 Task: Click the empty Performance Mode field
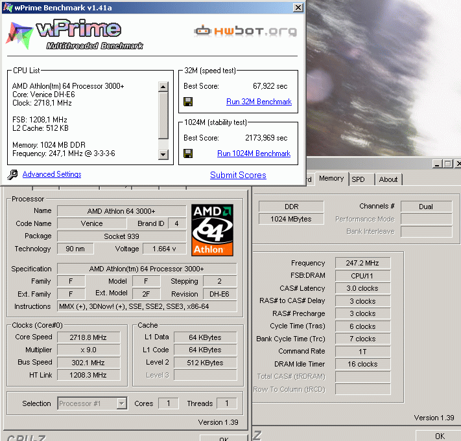pos(426,219)
